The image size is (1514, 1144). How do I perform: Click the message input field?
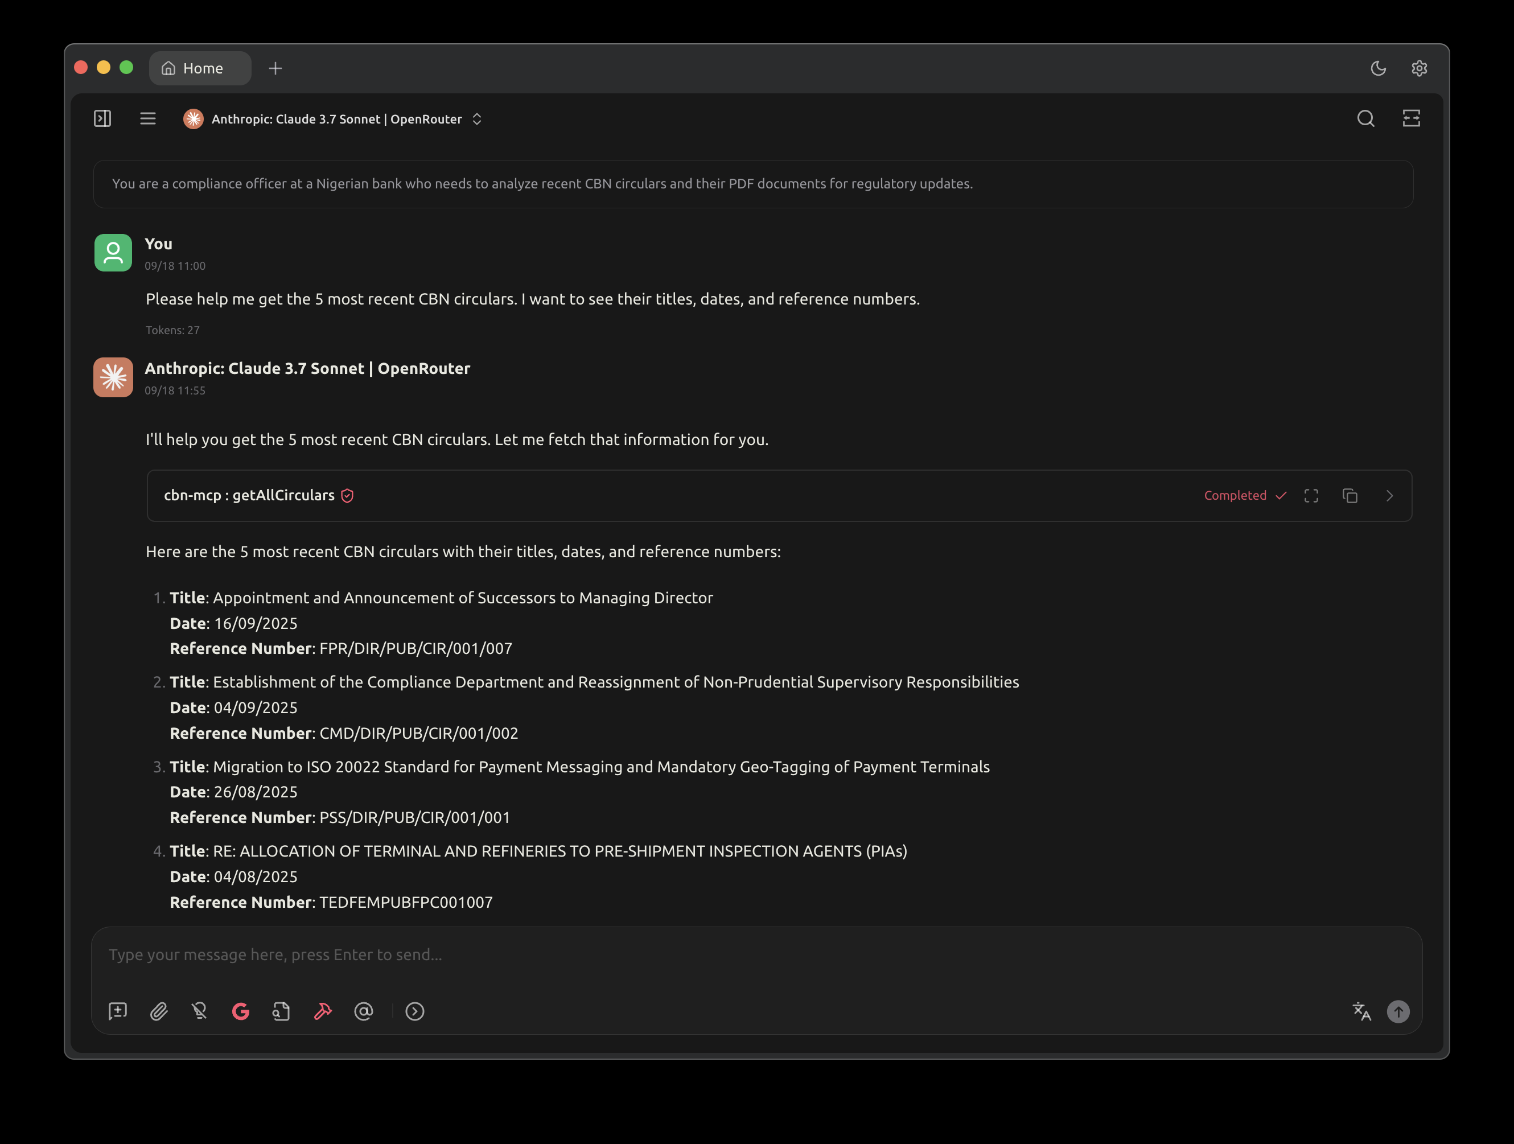click(685, 954)
